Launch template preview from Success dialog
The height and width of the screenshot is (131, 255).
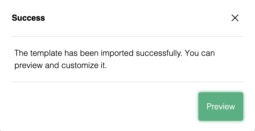(221, 107)
